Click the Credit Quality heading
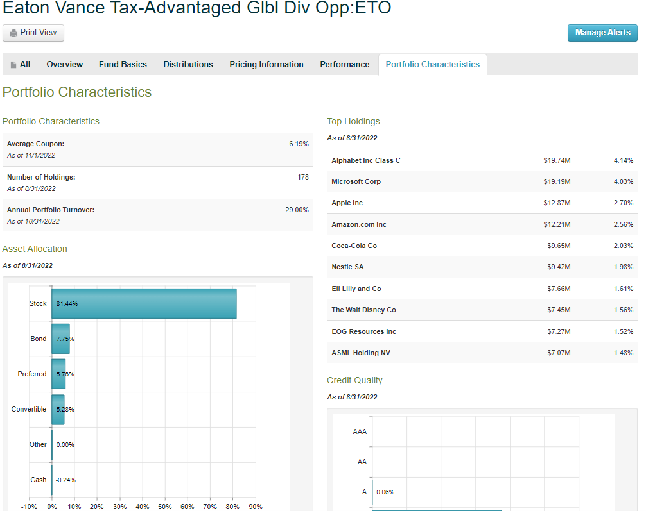The image size is (646, 511). coord(354,381)
